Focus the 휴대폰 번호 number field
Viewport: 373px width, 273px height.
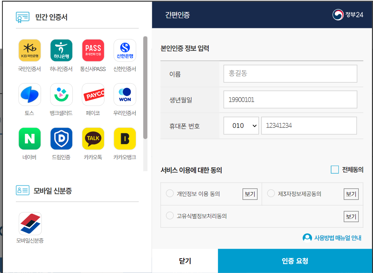(x=309, y=125)
